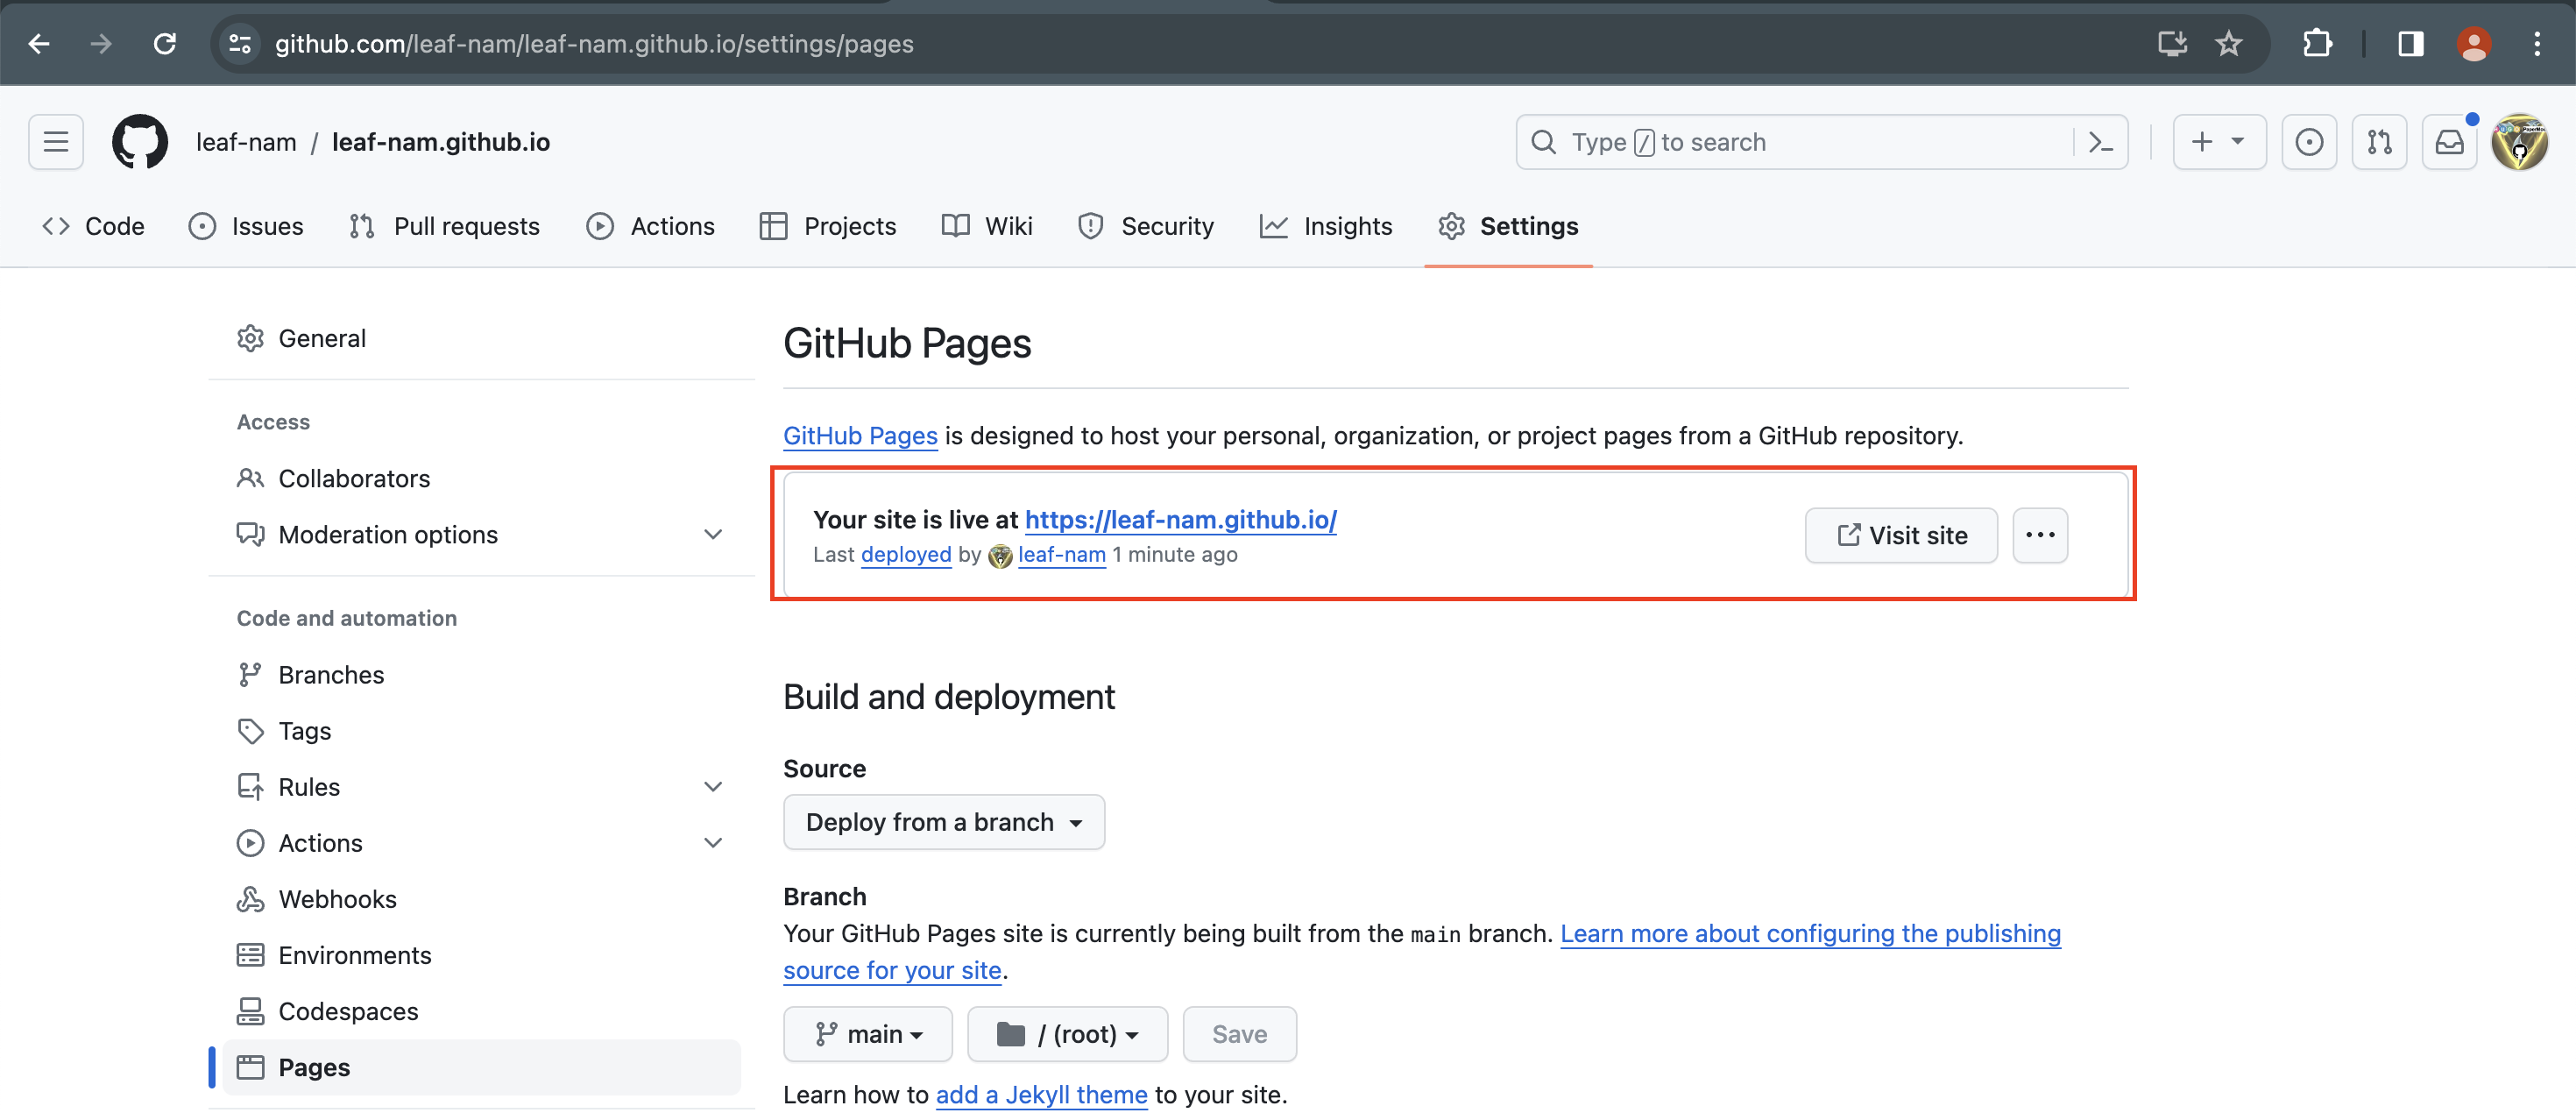Viewport: 2576px width, 1113px height.
Task: Click the deployed link
Action: [906, 555]
